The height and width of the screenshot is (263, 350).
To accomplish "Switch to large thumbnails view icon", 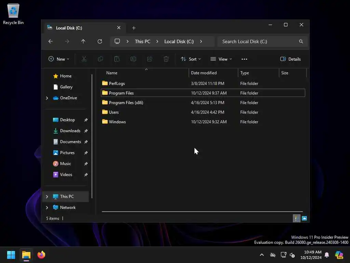I will tap(304, 218).
